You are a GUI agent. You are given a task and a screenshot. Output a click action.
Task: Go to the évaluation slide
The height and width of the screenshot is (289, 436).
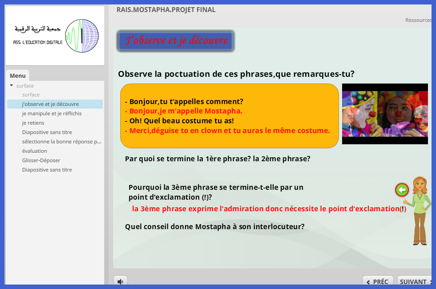(34, 151)
